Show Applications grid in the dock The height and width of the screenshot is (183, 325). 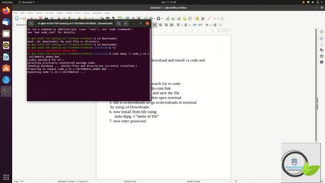tap(6, 177)
